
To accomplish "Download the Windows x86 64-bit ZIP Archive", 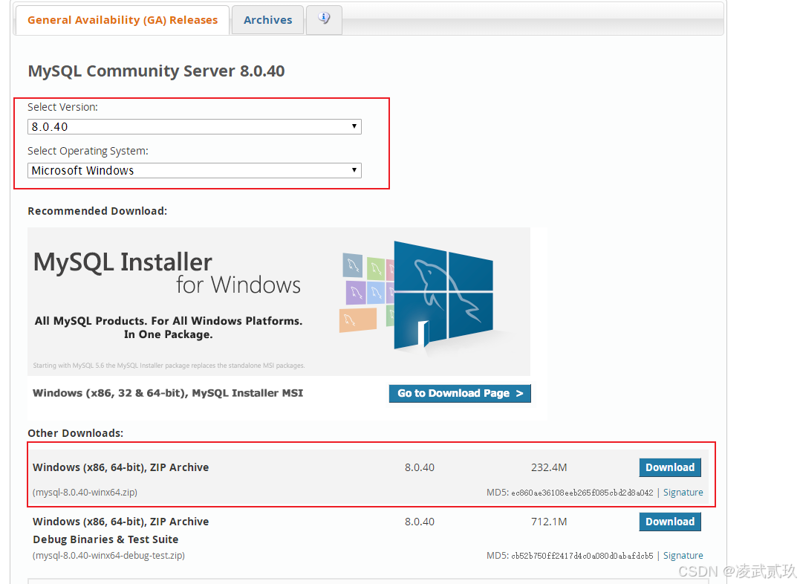I will [669, 467].
